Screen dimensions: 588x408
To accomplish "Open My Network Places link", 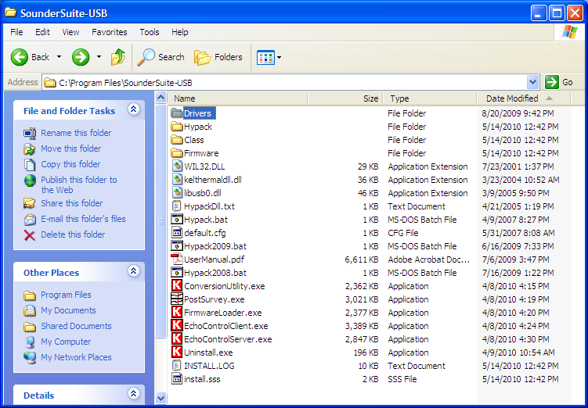I will [76, 357].
